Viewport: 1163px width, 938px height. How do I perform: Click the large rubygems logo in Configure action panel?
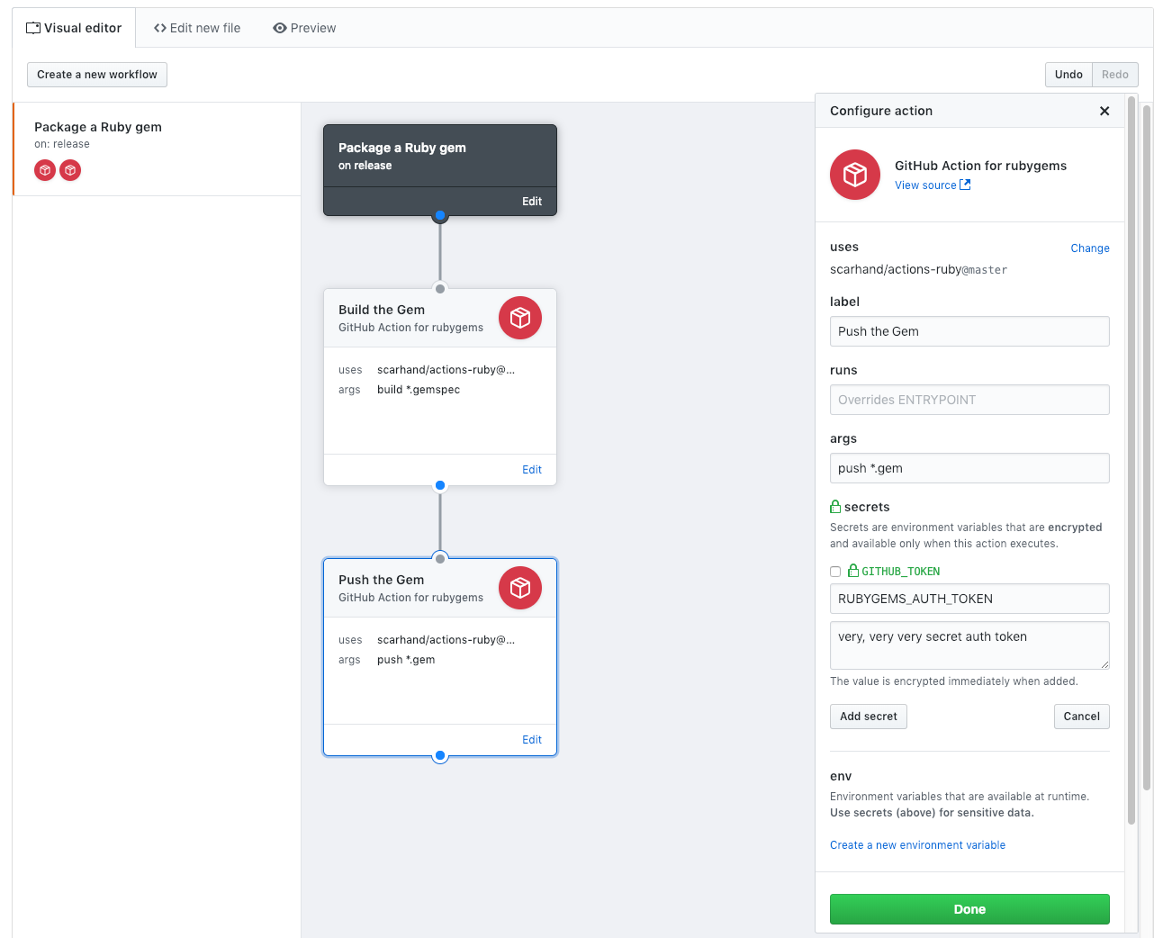click(x=854, y=175)
